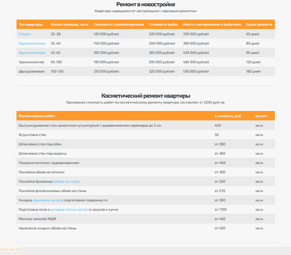Open the Студия apartment type link
Viewport: 291px width, 255px height.
click(24, 34)
